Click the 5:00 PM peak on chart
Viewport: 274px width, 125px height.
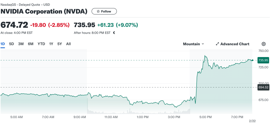[x=205, y=56]
